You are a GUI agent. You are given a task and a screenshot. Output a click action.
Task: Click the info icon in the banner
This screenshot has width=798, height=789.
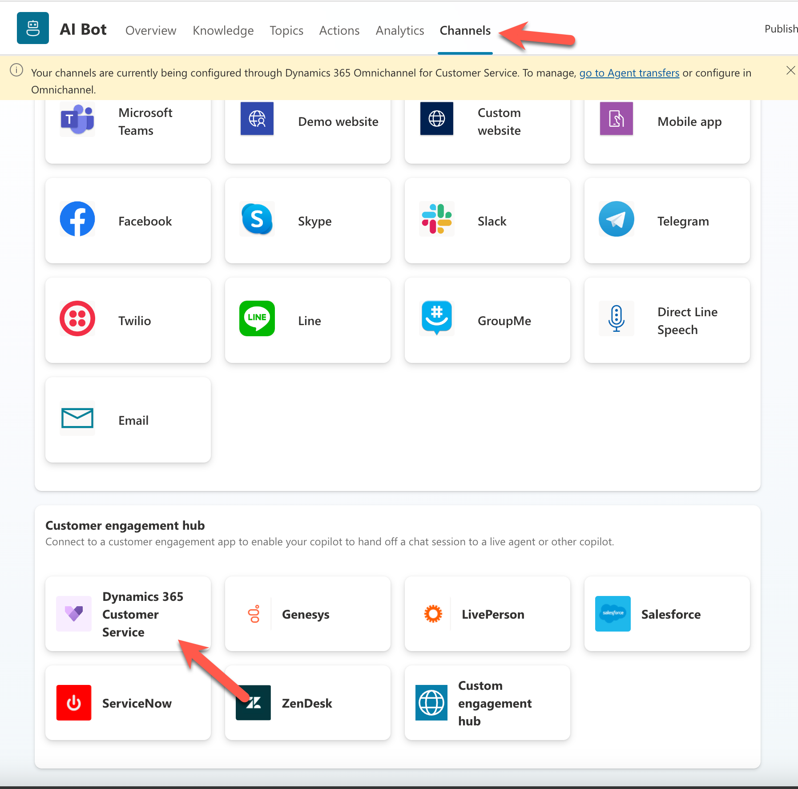click(16, 70)
